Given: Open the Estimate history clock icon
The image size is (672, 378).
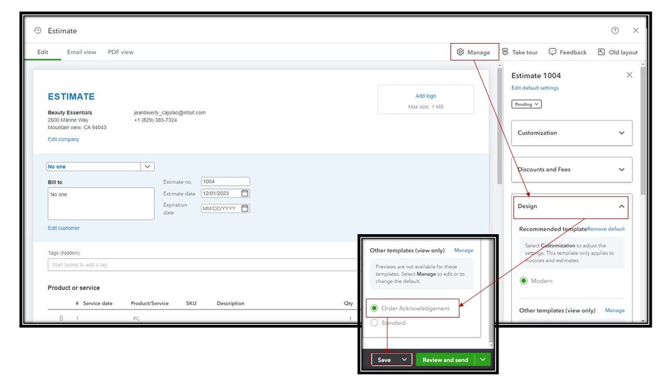Looking at the screenshot, I should (38, 30).
